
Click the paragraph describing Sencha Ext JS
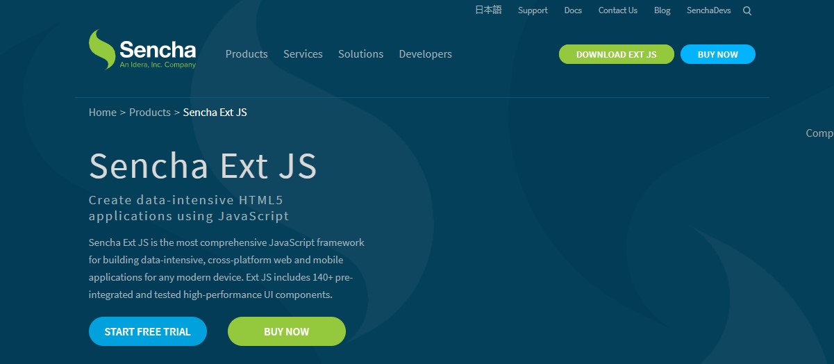226,269
